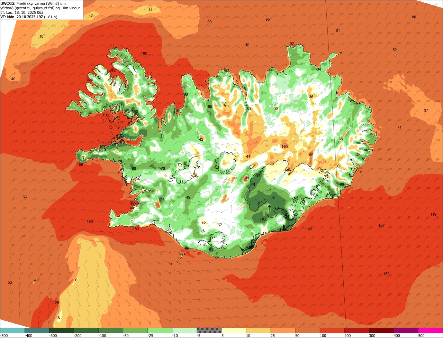This screenshot has height=338, width=443.
Task: Click the map value 143
Action: click(x=309, y=229)
